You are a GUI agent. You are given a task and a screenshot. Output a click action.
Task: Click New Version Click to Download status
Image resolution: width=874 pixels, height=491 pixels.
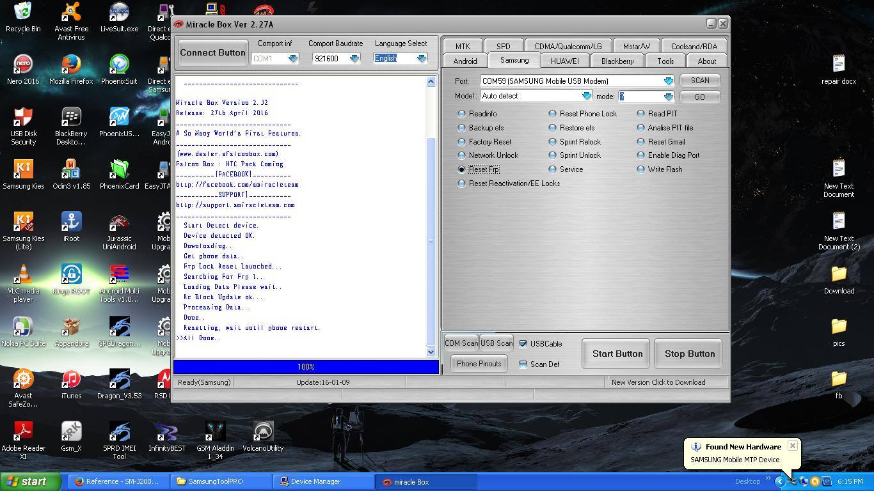click(658, 382)
